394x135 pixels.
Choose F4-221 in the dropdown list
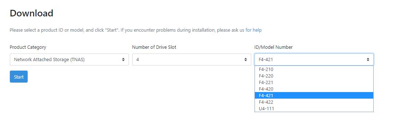click(314, 82)
